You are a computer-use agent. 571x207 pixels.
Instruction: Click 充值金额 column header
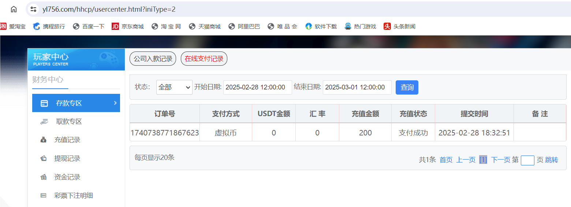point(365,114)
